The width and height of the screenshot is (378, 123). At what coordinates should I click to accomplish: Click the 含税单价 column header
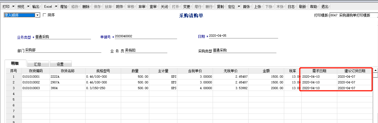(195, 71)
